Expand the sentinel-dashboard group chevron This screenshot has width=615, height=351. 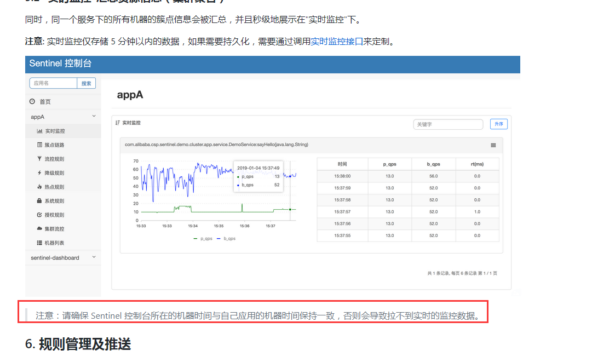click(94, 257)
